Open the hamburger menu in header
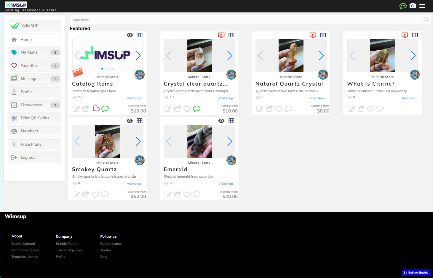Image resolution: width=433 pixels, height=278 pixels. tap(422, 6)
